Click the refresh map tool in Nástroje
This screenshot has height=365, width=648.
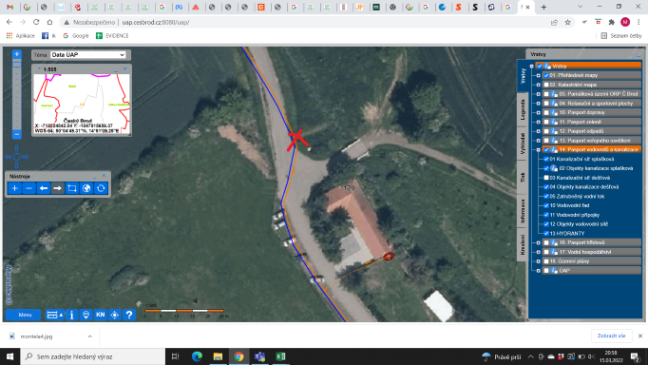(x=101, y=188)
